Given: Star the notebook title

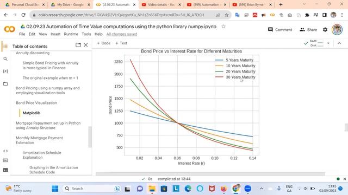Looking at the screenshot, I should (223, 27).
